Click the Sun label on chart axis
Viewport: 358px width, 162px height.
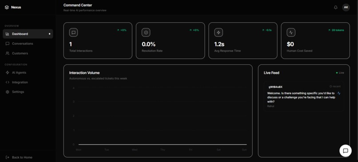click(244, 150)
